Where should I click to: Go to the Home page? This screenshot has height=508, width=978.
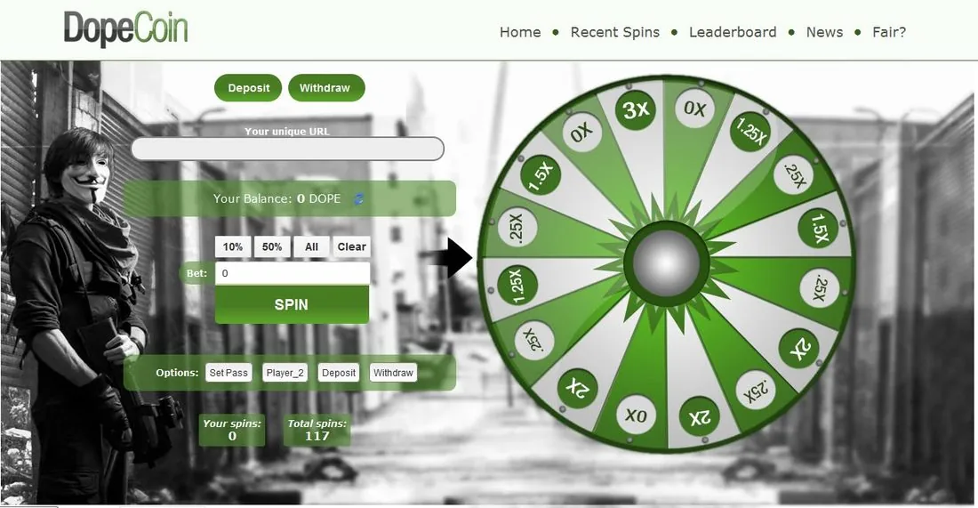click(x=520, y=32)
